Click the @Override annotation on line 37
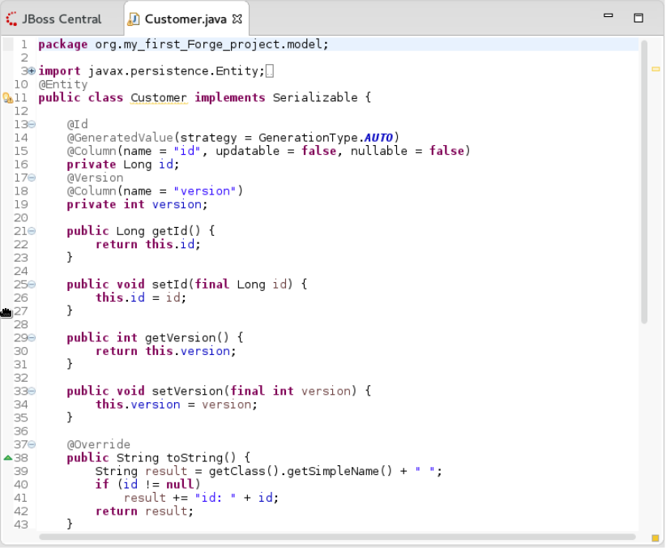 (99, 445)
